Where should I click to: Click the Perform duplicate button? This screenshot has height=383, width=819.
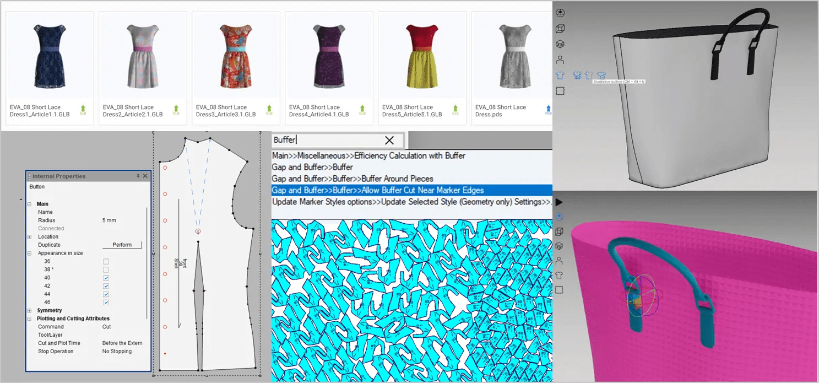click(x=122, y=245)
